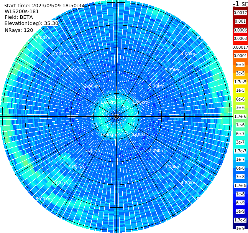
Task: Select the 0.001 colorbar tick label
Action: click(x=240, y=21)
